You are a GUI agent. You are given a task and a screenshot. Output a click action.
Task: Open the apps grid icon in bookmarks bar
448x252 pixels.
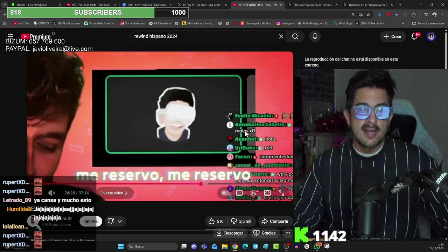(x=5, y=23)
